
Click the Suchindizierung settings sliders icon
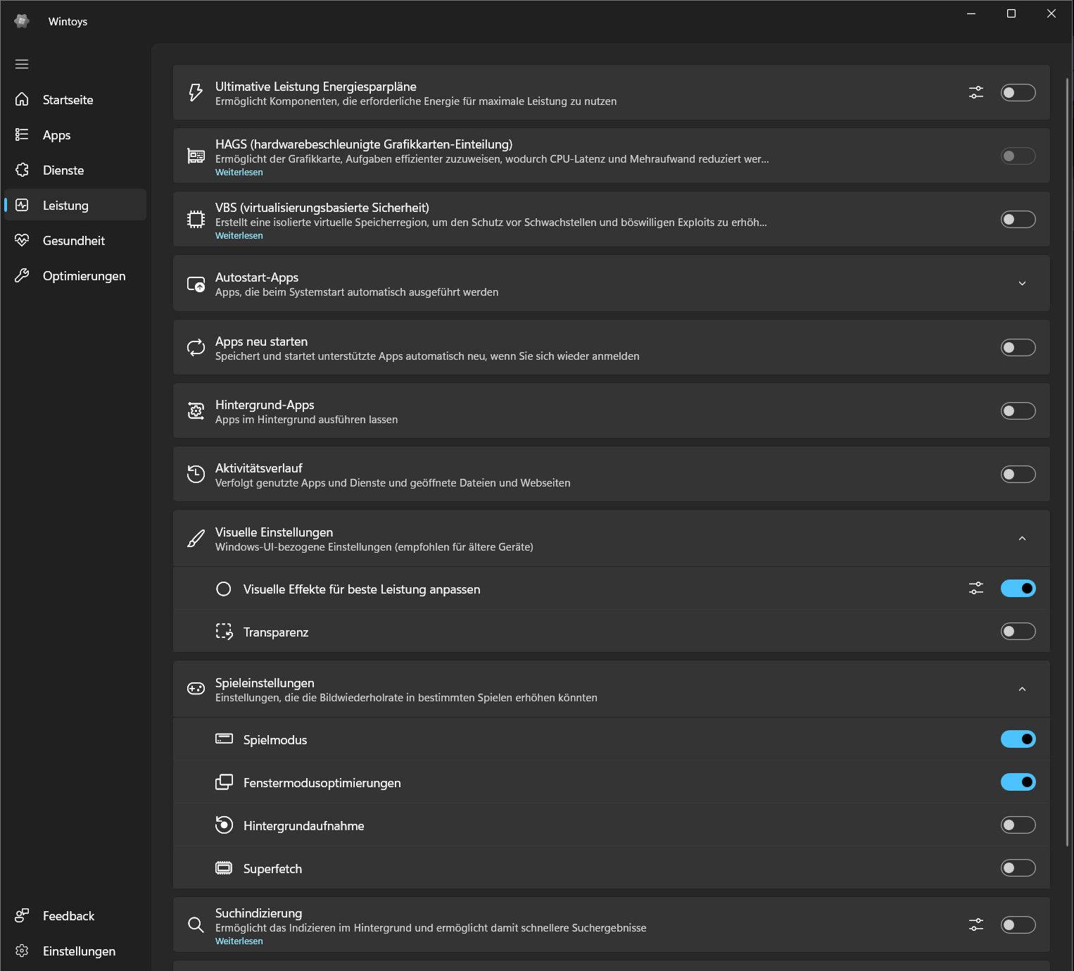(975, 925)
